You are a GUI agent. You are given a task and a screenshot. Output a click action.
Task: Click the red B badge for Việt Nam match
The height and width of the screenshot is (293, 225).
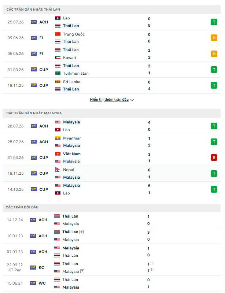pyautogui.click(x=214, y=157)
